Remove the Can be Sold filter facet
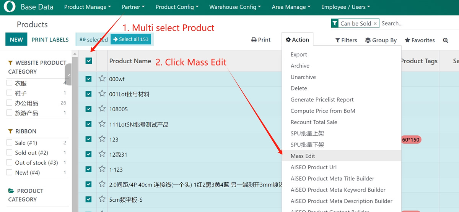 375,24
